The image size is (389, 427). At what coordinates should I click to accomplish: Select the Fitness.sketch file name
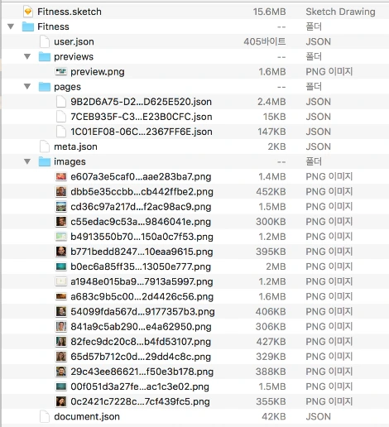pyautogui.click(x=70, y=12)
